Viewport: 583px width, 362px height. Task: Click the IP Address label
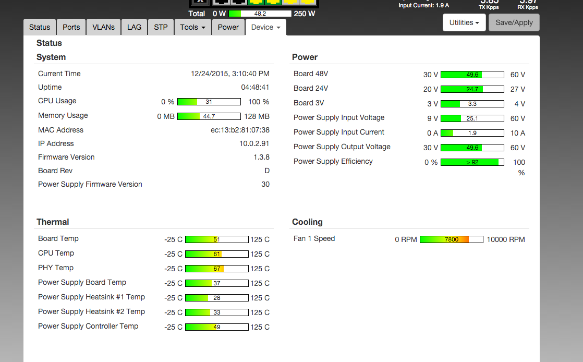[x=56, y=143]
